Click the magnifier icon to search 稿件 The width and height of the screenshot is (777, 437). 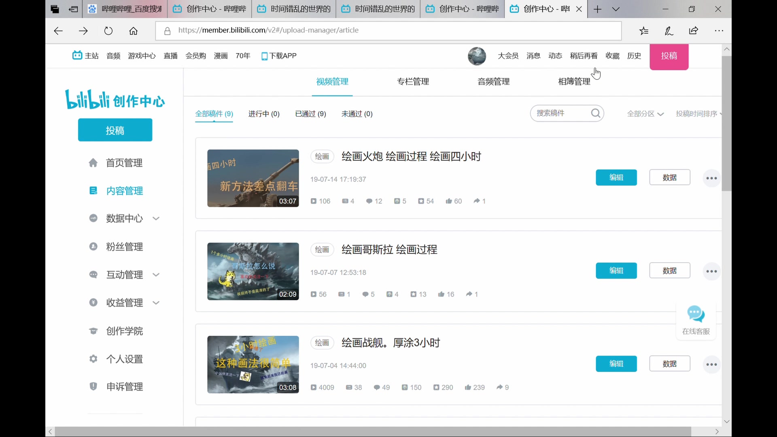pyautogui.click(x=595, y=113)
